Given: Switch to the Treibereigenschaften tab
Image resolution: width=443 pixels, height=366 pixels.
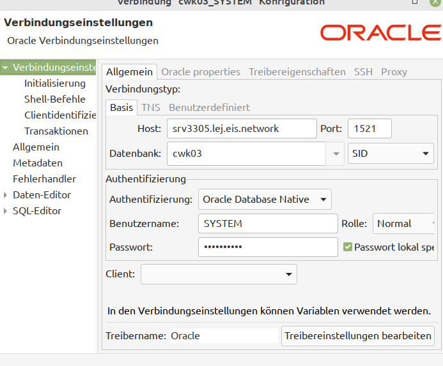Looking at the screenshot, I should tap(297, 71).
